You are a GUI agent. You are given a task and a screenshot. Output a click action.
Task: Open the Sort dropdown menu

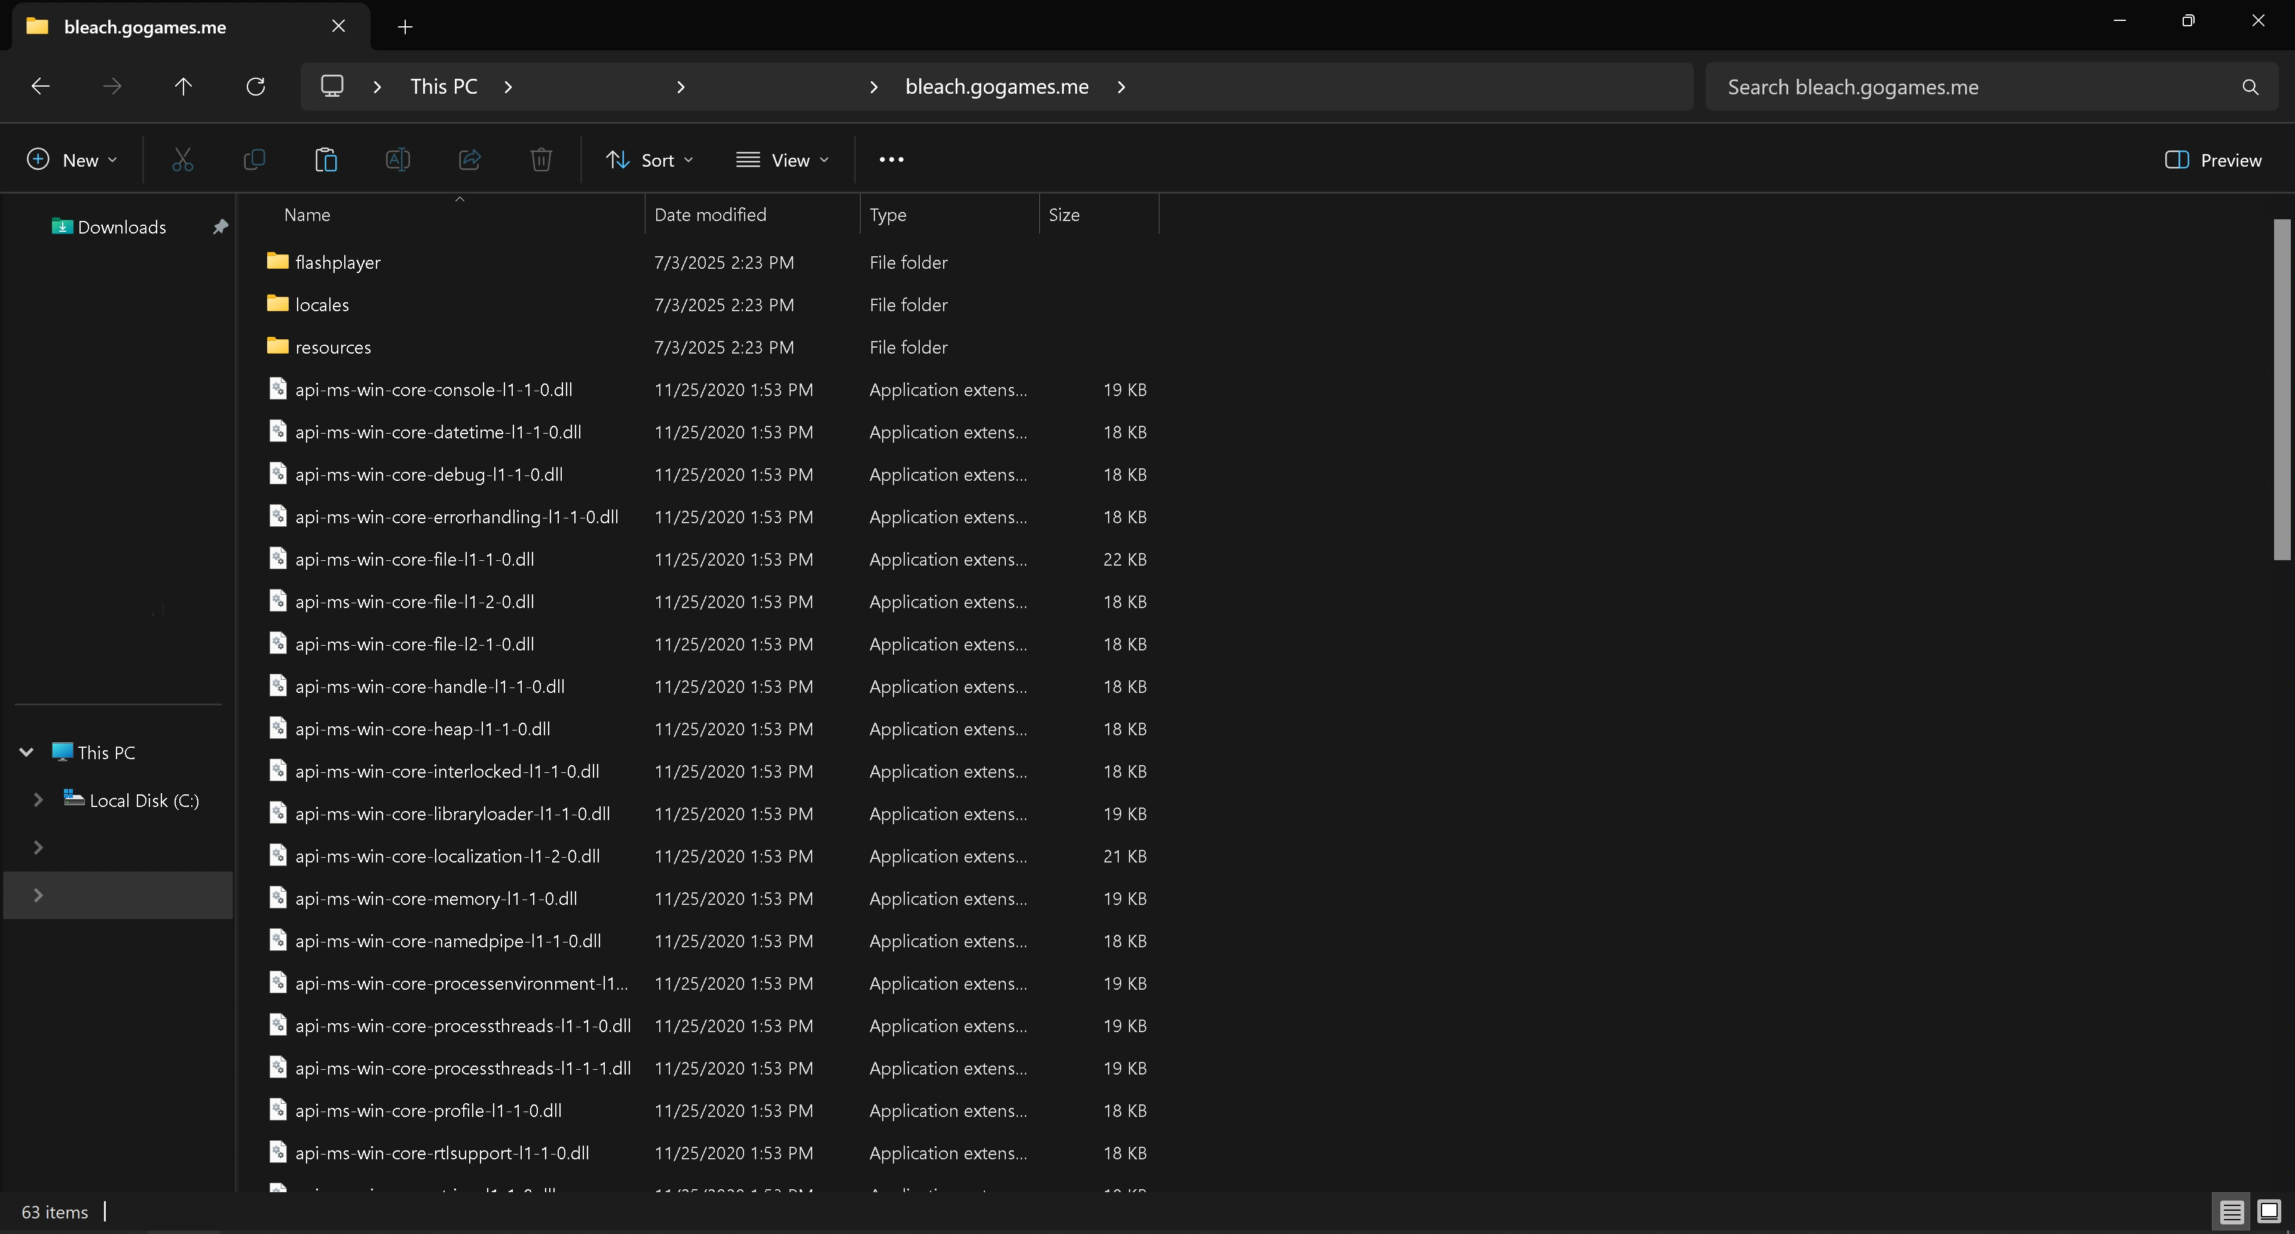(650, 160)
